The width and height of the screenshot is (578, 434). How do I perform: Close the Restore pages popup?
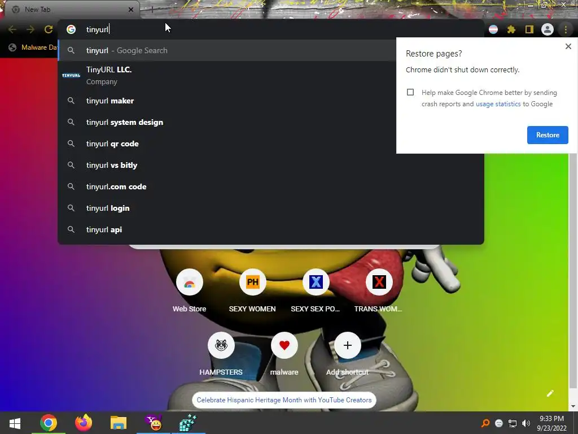click(568, 46)
